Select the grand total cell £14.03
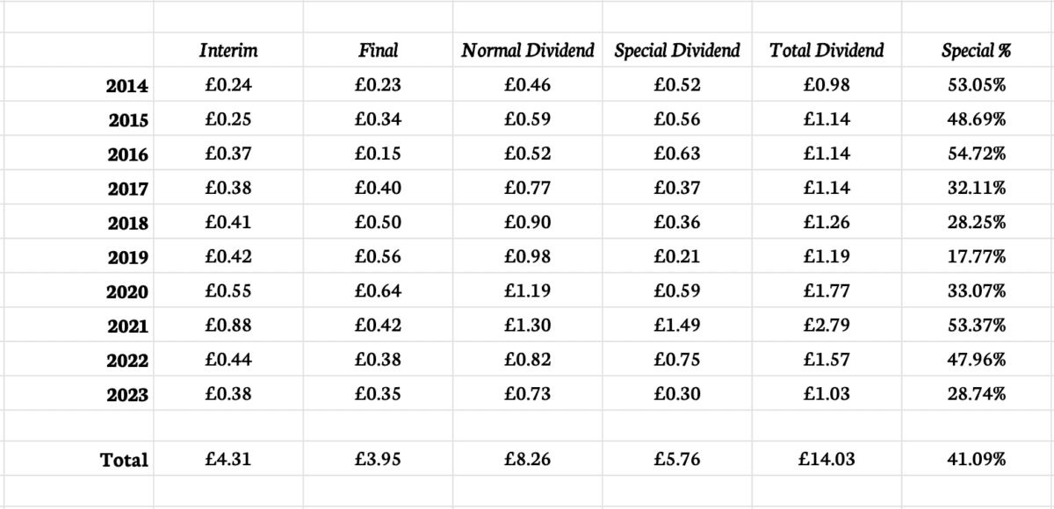1054x509 pixels. 827,459
